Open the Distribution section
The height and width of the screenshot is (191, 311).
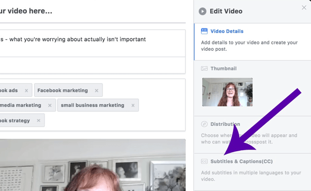[225, 124]
